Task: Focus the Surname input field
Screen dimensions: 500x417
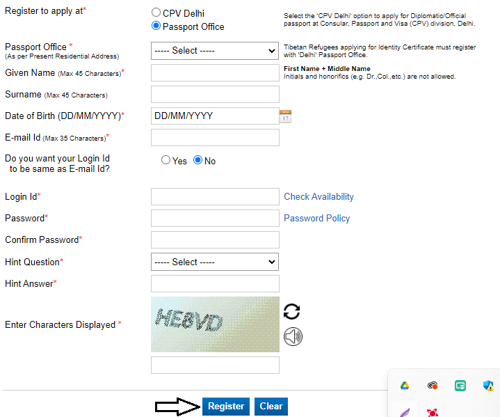Action: 216,94
